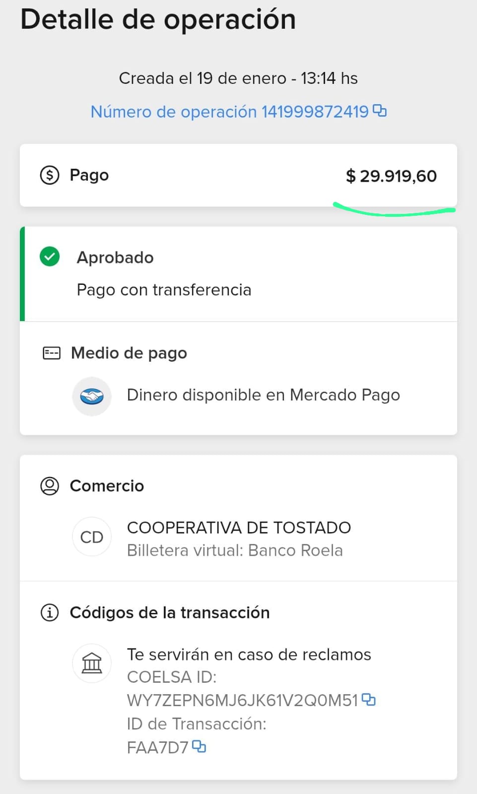Click the green approved checkmark icon
477x794 pixels.
click(x=50, y=257)
